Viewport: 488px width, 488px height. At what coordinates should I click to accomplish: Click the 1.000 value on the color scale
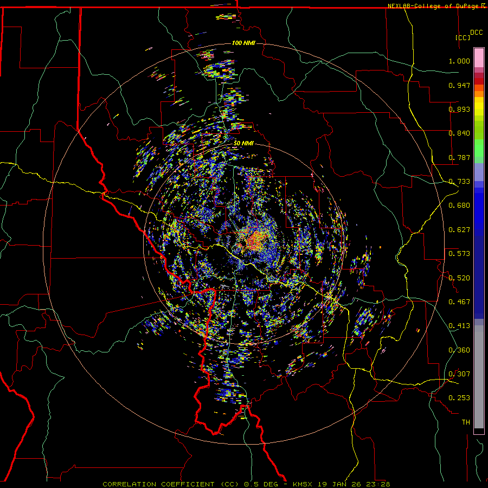click(x=459, y=61)
